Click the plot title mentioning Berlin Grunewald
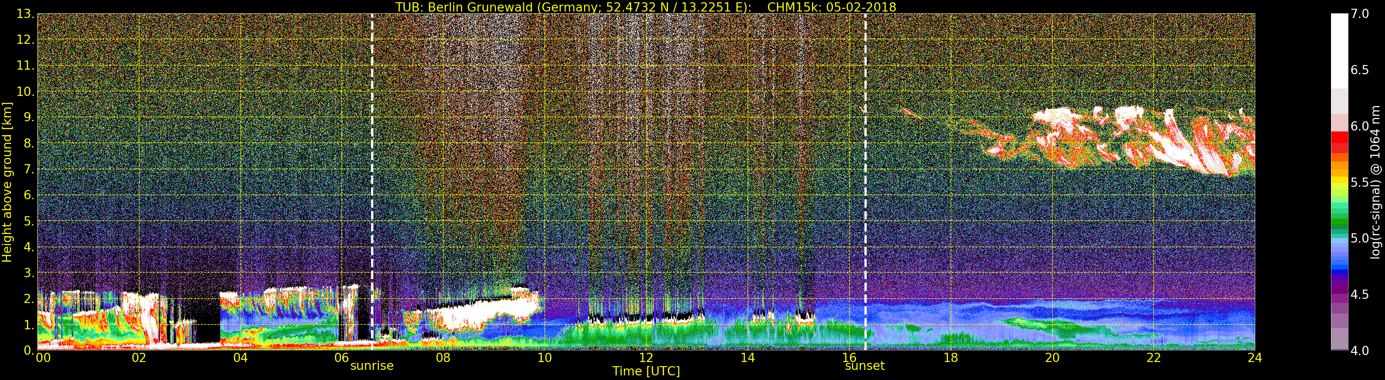1385x380 pixels. coord(645,7)
